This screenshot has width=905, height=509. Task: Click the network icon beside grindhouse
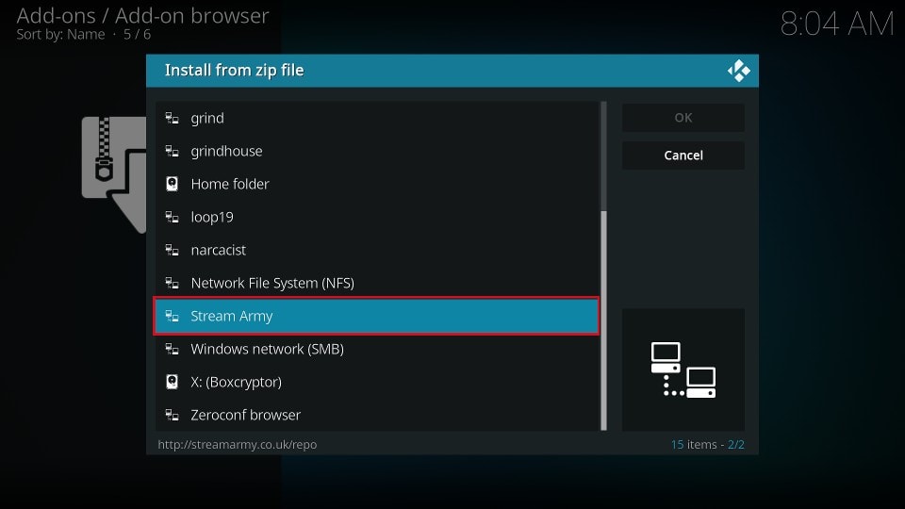point(172,151)
